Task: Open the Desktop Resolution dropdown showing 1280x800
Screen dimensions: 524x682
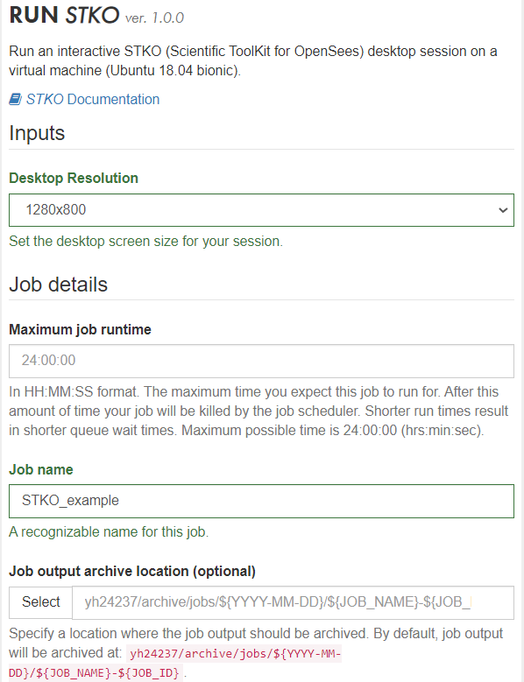Action: pos(261,210)
